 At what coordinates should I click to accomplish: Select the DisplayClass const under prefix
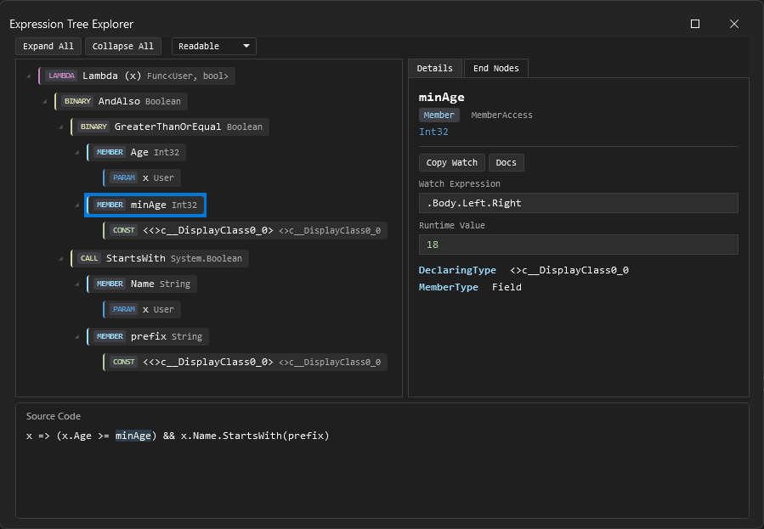(x=245, y=362)
